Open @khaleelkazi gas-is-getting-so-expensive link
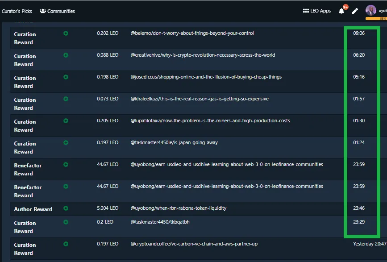The width and height of the screenshot is (387, 262). coord(200,99)
